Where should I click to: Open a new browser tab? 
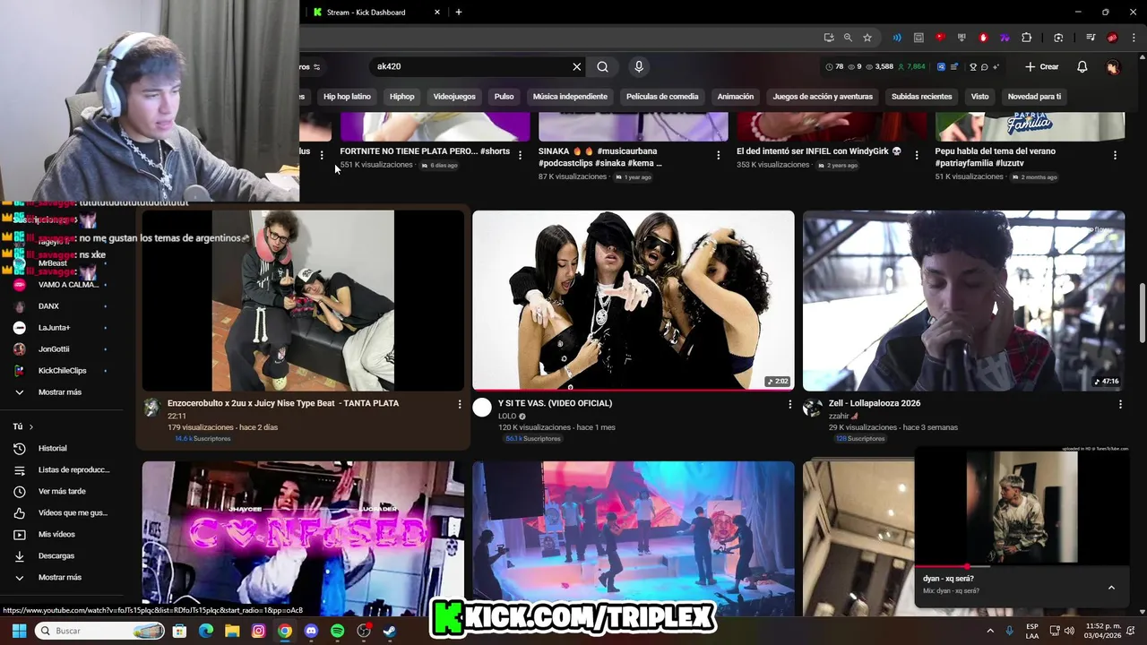click(x=459, y=12)
